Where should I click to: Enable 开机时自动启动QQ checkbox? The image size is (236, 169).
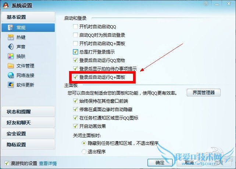tap(75, 27)
